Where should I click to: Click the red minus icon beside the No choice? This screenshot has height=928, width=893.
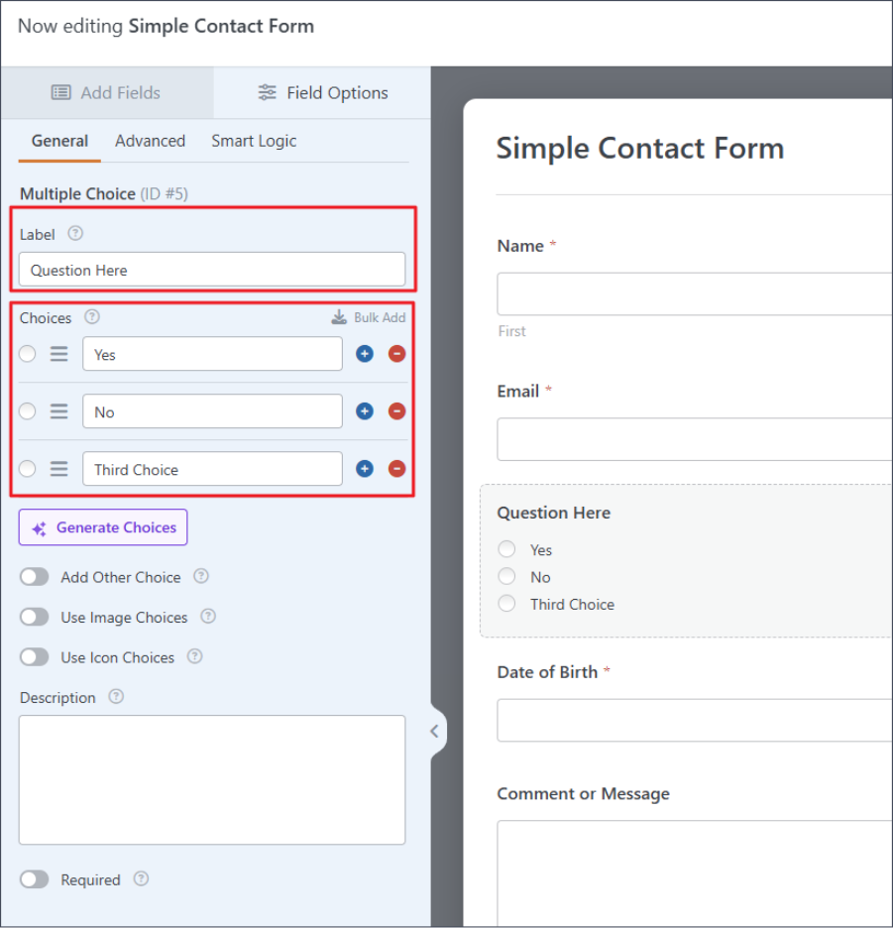tap(396, 410)
